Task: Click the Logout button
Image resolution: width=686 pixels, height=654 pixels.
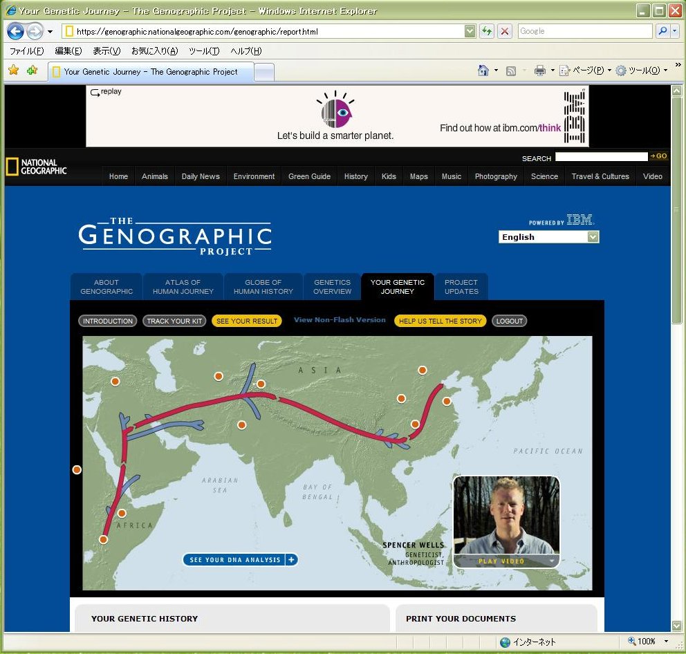Action: tap(509, 321)
